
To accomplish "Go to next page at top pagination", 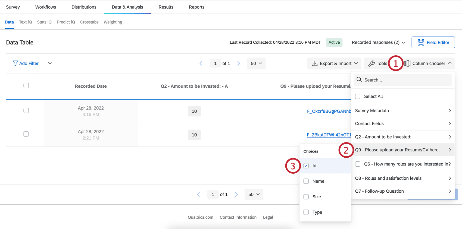I will [239, 63].
